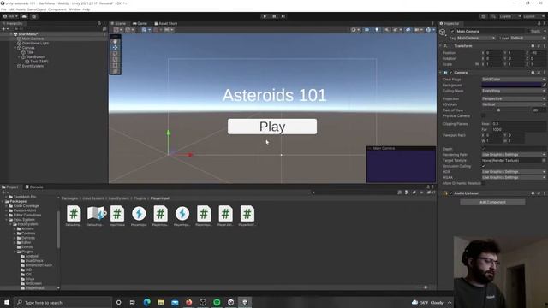Switch to the Game tab
This screenshot has height=308, width=548.
pos(140,23)
